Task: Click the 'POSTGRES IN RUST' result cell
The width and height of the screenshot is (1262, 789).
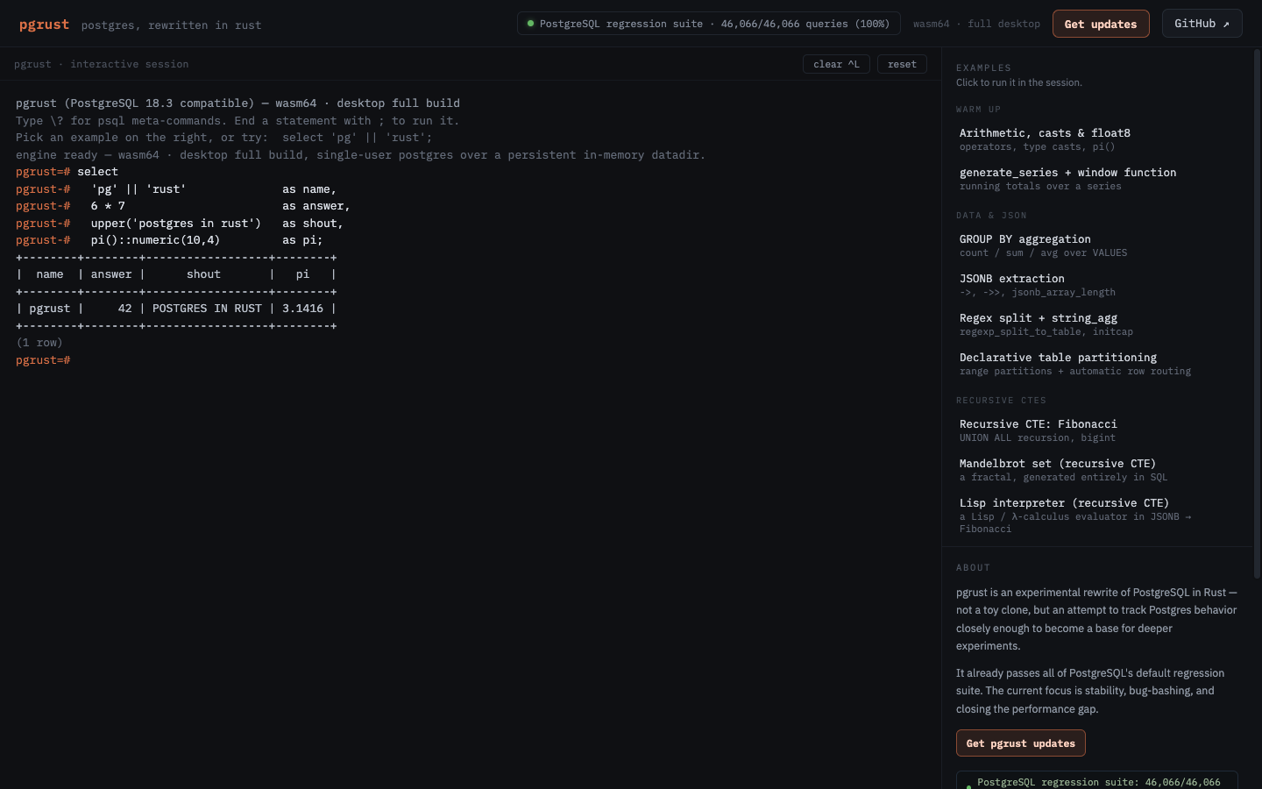Action: [x=207, y=309]
